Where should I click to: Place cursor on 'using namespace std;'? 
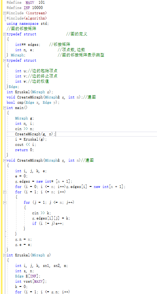pyautogui.click(x=28, y=24)
